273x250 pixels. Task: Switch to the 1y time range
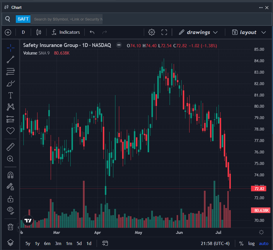[x=37, y=243]
